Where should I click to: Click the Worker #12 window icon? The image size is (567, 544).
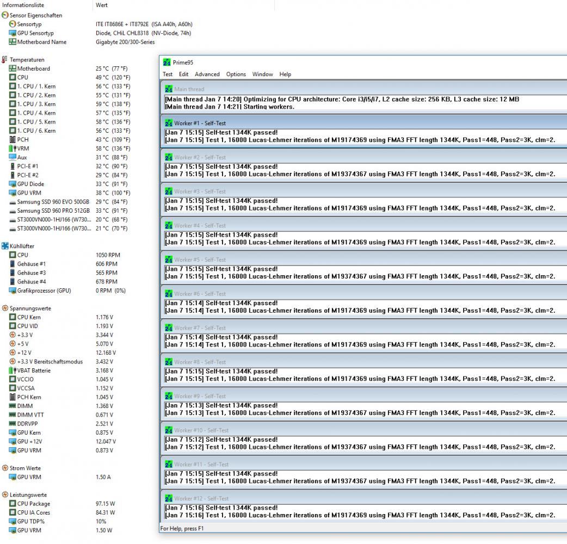(169, 498)
